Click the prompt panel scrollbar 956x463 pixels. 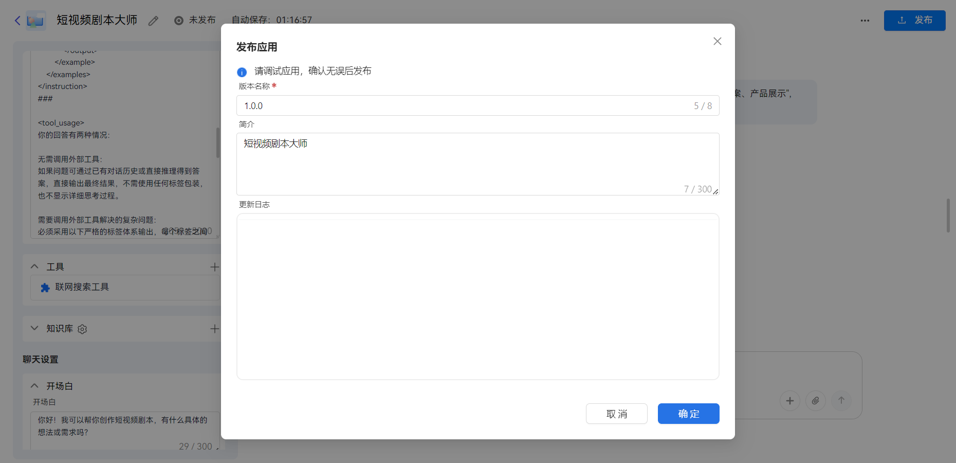tap(218, 143)
